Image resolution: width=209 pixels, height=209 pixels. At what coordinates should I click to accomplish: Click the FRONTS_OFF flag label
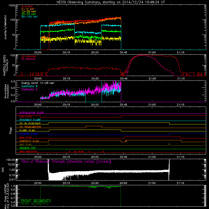[28, 148]
